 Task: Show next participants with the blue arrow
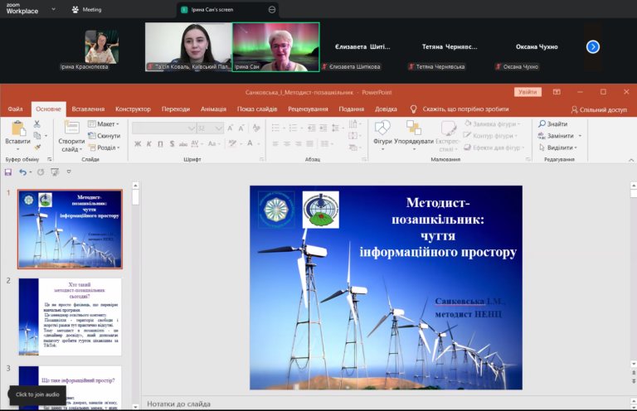pyautogui.click(x=592, y=46)
